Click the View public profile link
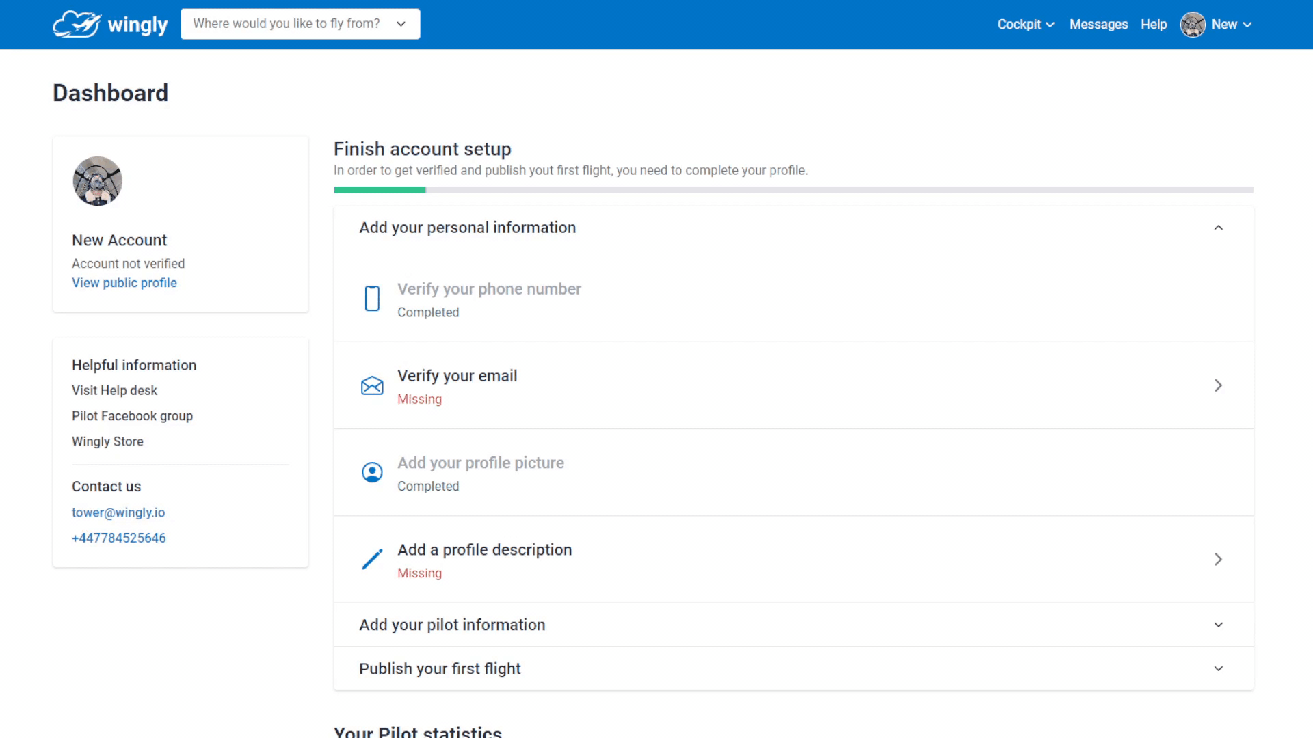The height and width of the screenshot is (738, 1313). pyautogui.click(x=124, y=283)
